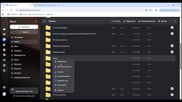Click the paper-plane icon in sidebar
The width and height of the screenshot is (182, 102).
[x=4, y=60]
